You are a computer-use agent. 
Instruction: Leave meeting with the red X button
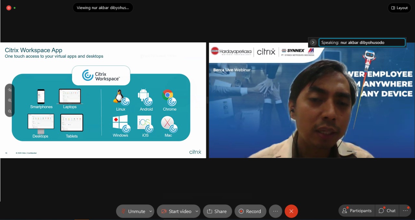point(291,211)
